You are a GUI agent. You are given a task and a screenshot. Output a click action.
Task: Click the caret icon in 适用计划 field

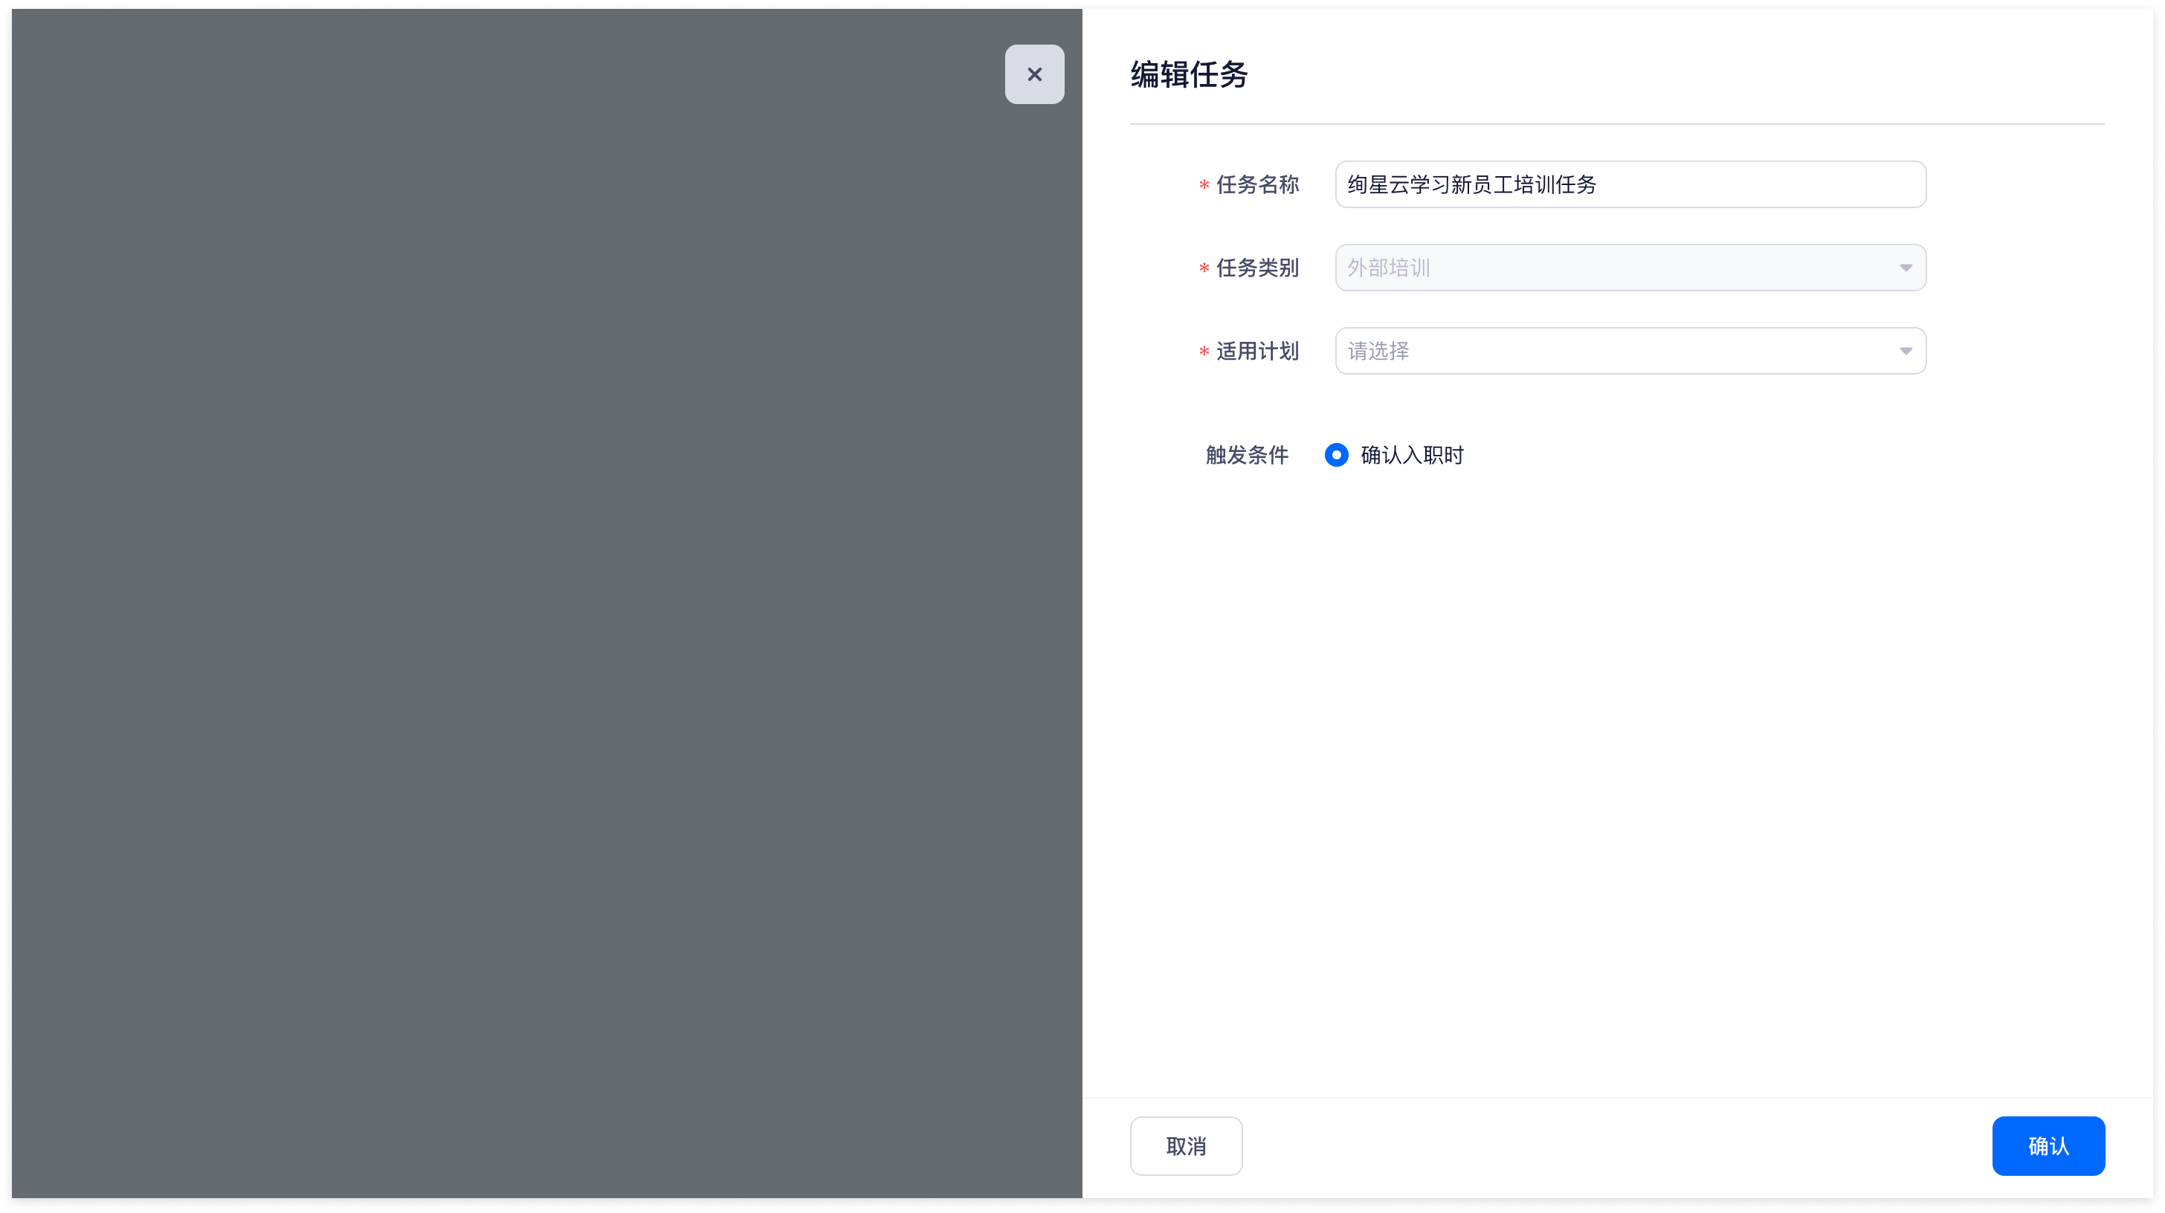1906,351
